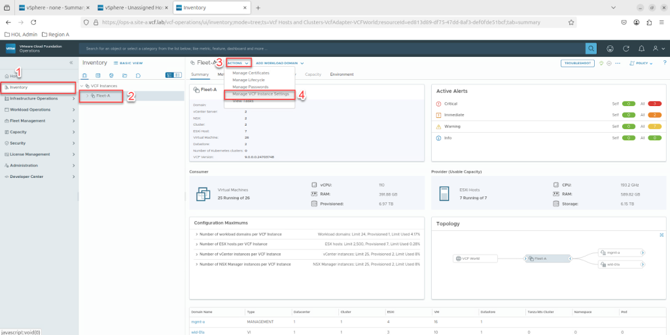Reload the browser page
This screenshot has width=670, height=335.
[34, 22]
